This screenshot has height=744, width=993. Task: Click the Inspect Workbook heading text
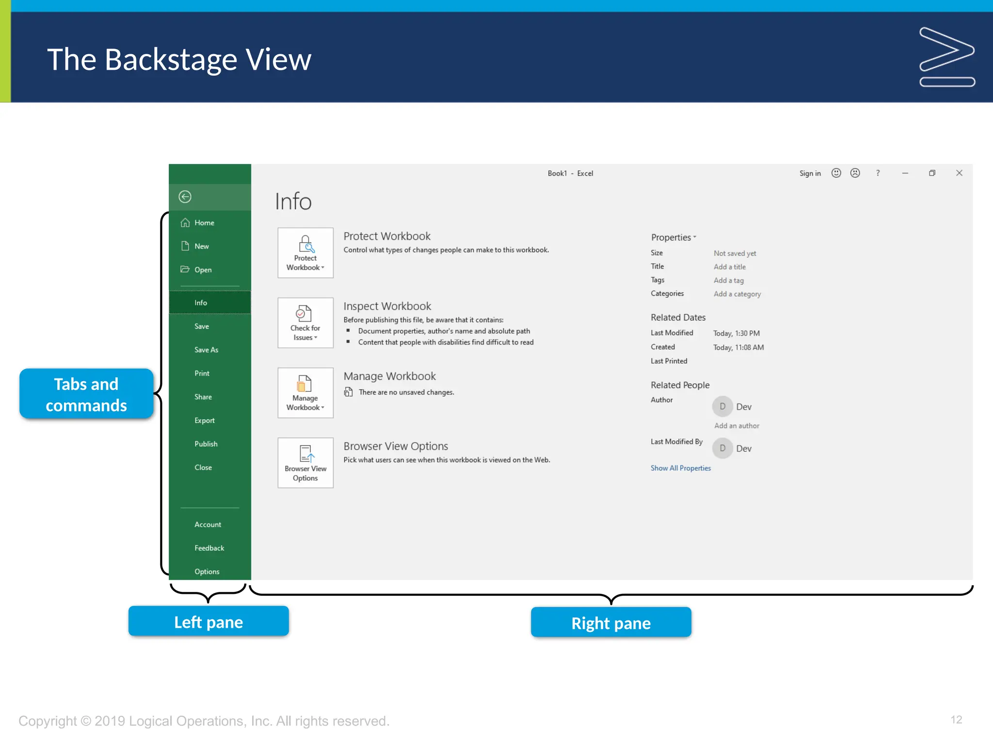point(387,306)
